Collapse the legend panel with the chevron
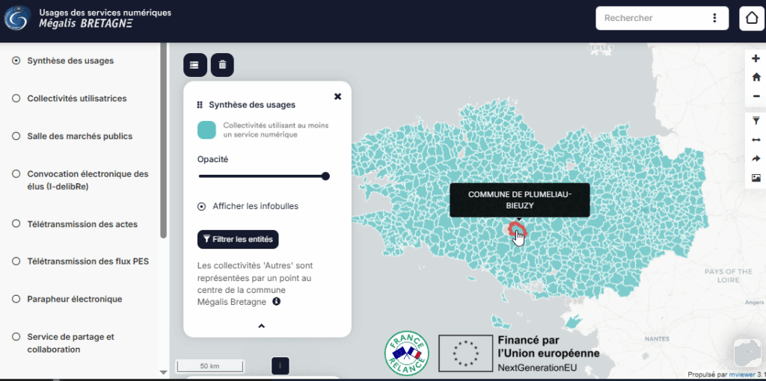This screenshot has height=381, width=766. (x=261, y=326)
